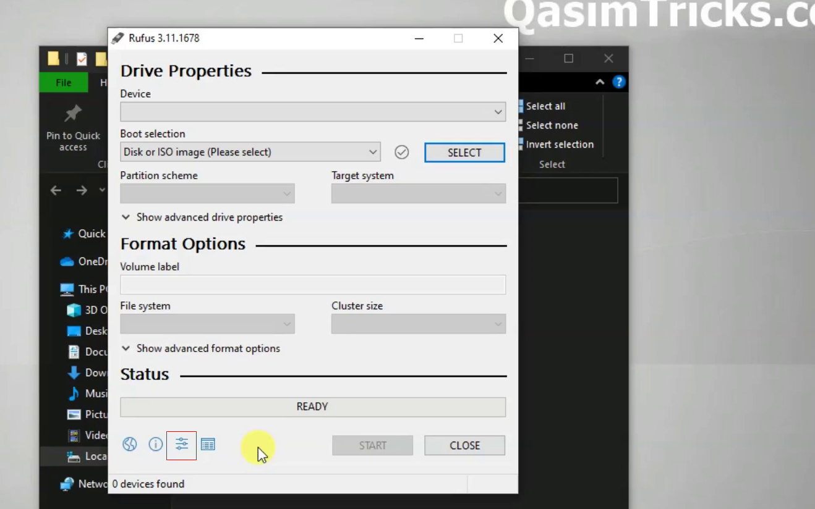
Task: Click the checksum checkmark icon beside SELECT
Action: pos(402,152)
